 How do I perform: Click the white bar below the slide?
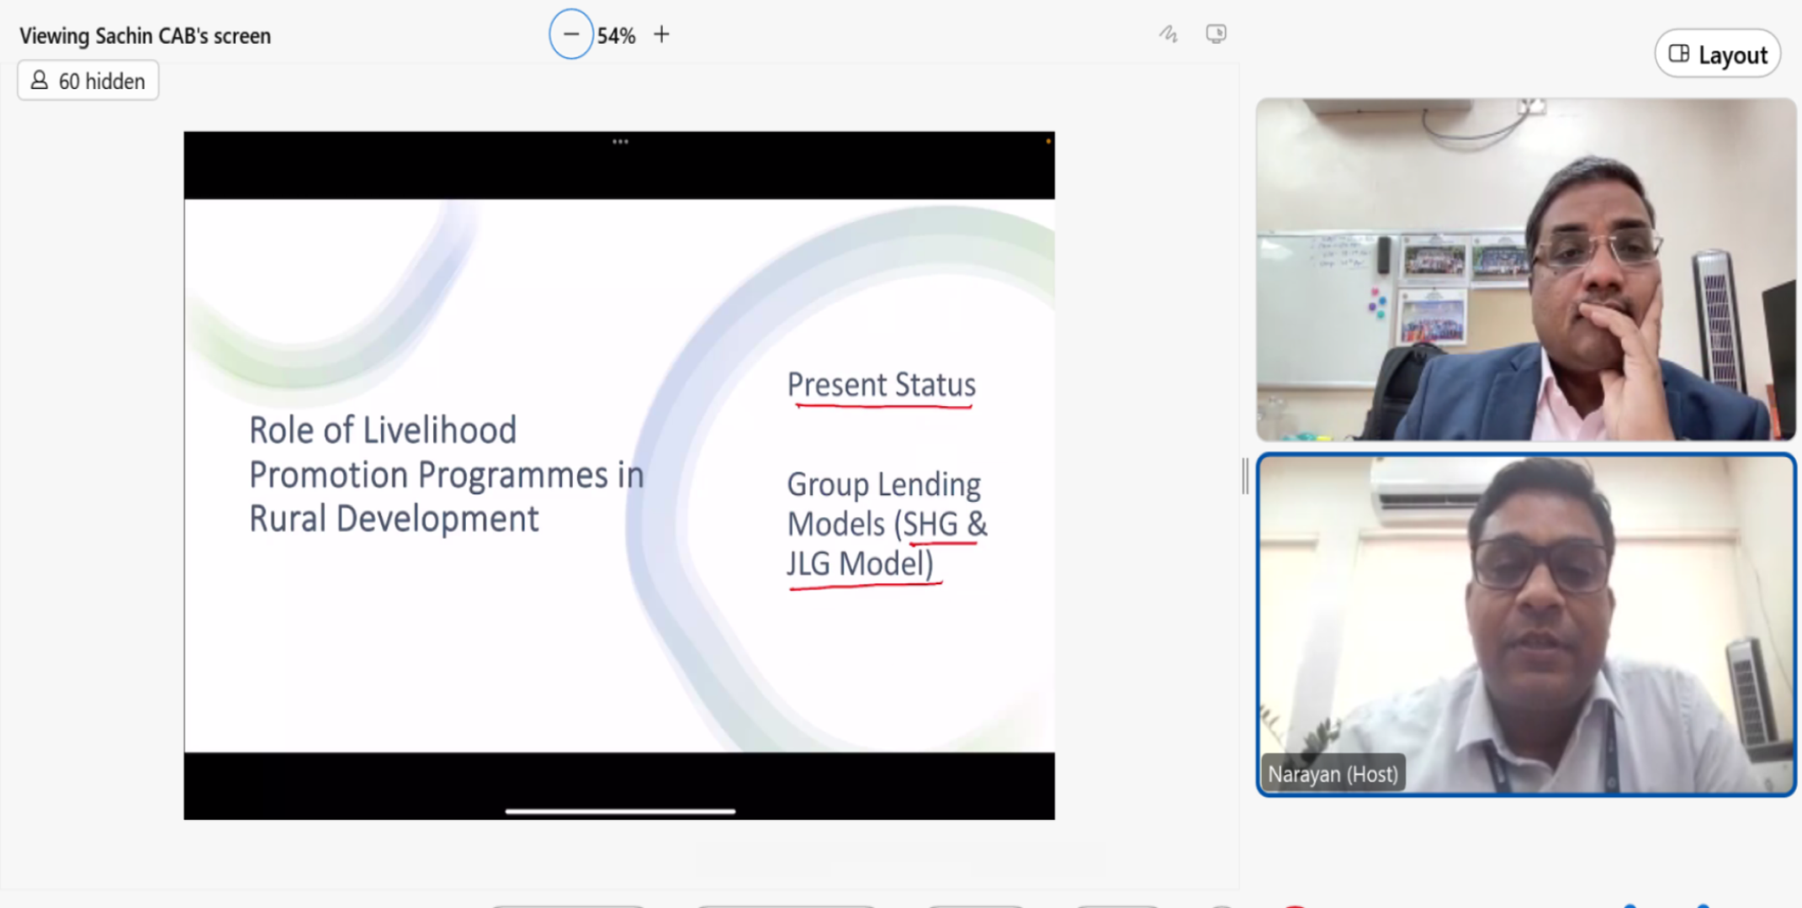(x=620, y=811)
